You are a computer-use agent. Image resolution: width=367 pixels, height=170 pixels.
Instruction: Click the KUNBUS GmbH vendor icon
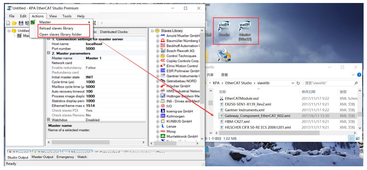click(163, 121)
